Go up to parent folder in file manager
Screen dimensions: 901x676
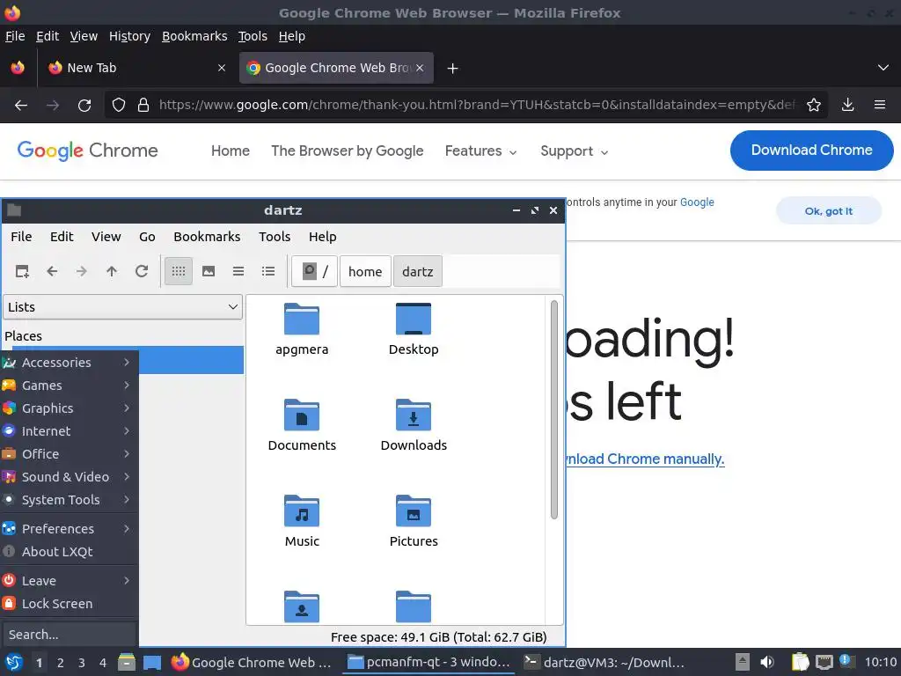(x=112, y=271)
